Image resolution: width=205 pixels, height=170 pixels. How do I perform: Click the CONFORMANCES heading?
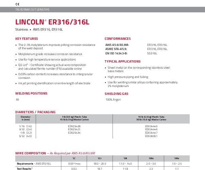[117, 39]
